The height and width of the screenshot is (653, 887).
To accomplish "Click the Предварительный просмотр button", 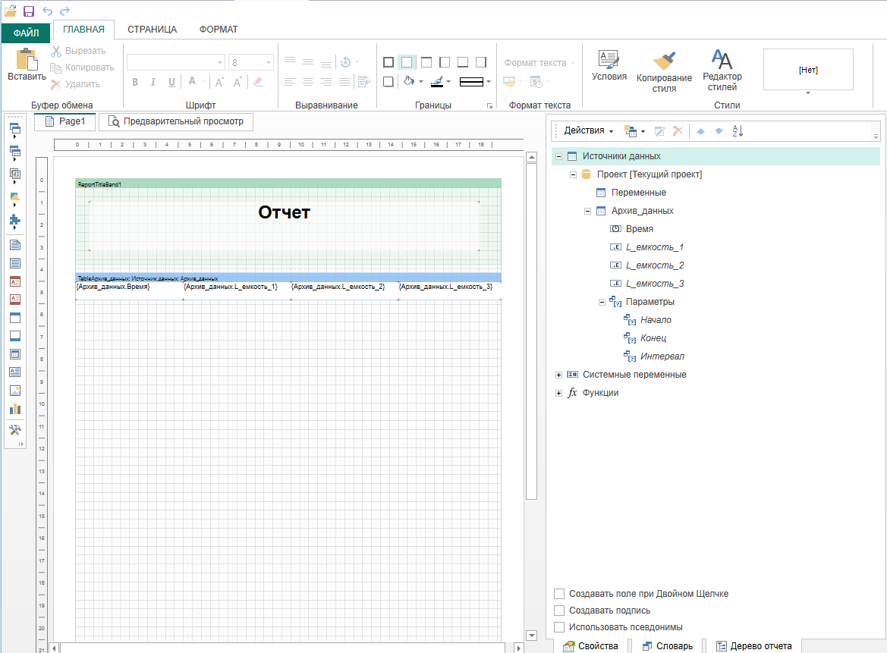I will click(x=175, y=121).
